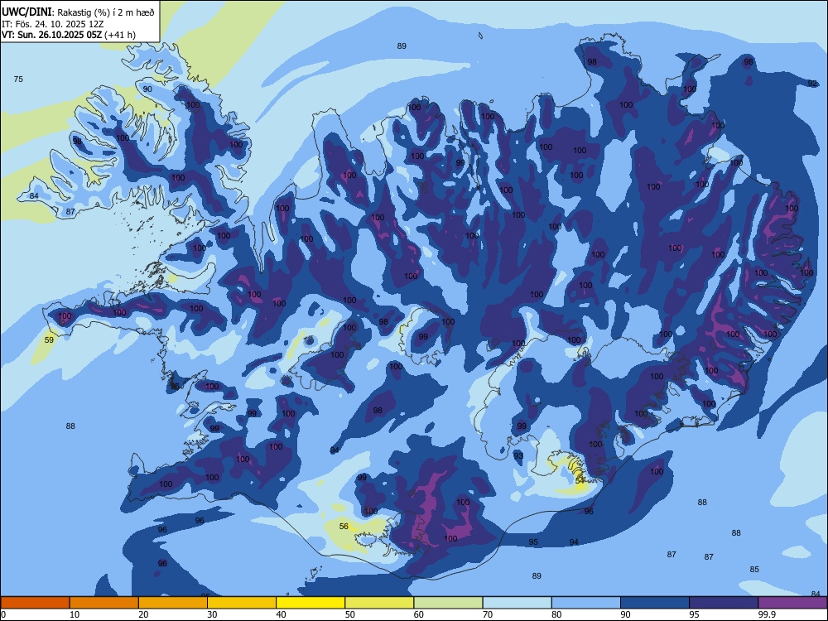This screenshot has height=621, width=828.
Task: Click the 'VT: Sun. 26.10.2025 05Z' line
Action: (51, 35)
